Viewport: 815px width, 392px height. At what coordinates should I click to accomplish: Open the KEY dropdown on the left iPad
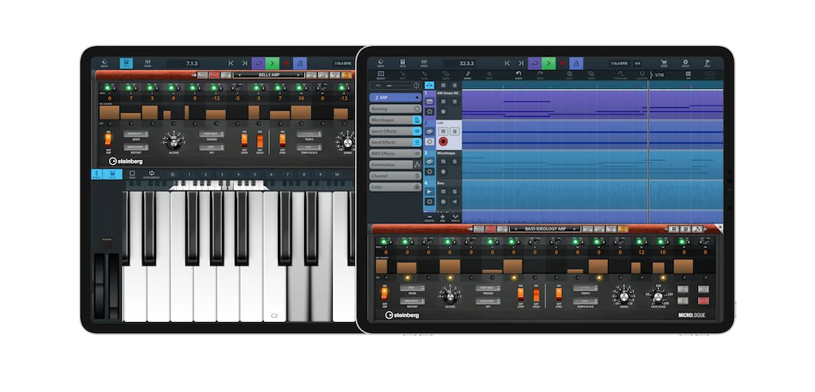click(212, 147)
